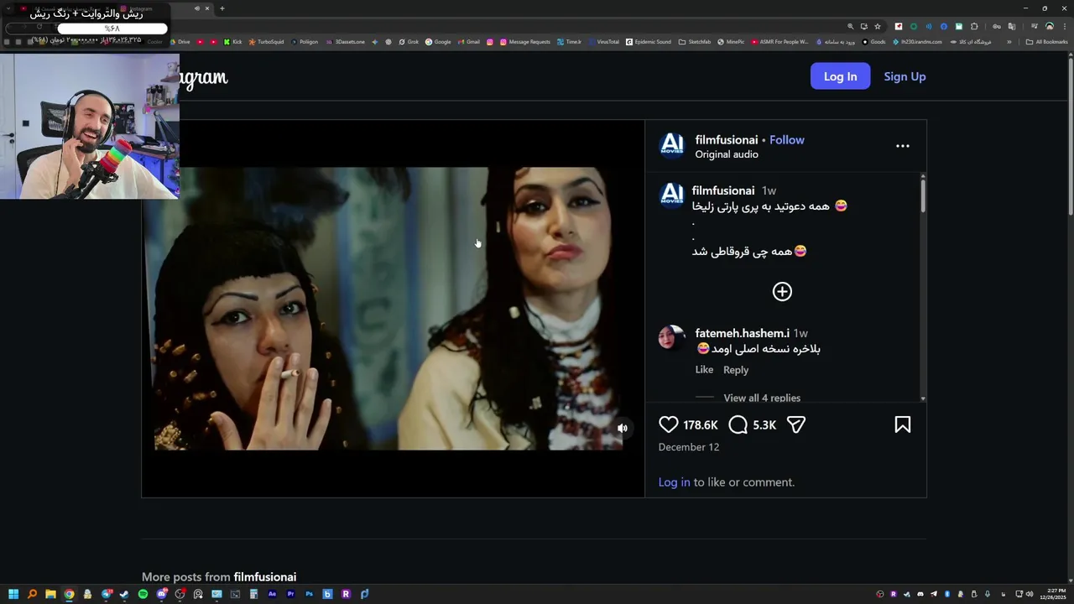1074x604 pixels.
Task: Bookmark this page with the star icon
Action: pos(878,26)
